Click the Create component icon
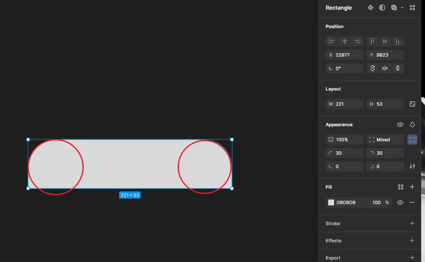Viewport: 425px width, 262px height. pos(370,8)
